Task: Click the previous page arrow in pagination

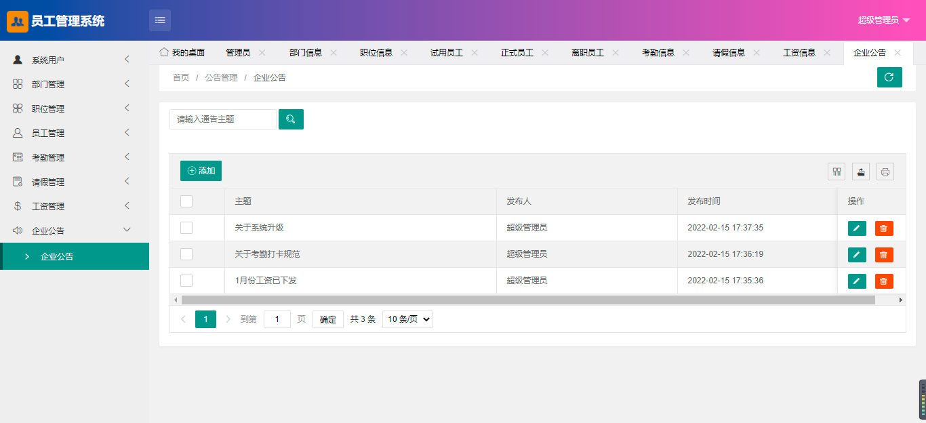Action: coord(183,319)
